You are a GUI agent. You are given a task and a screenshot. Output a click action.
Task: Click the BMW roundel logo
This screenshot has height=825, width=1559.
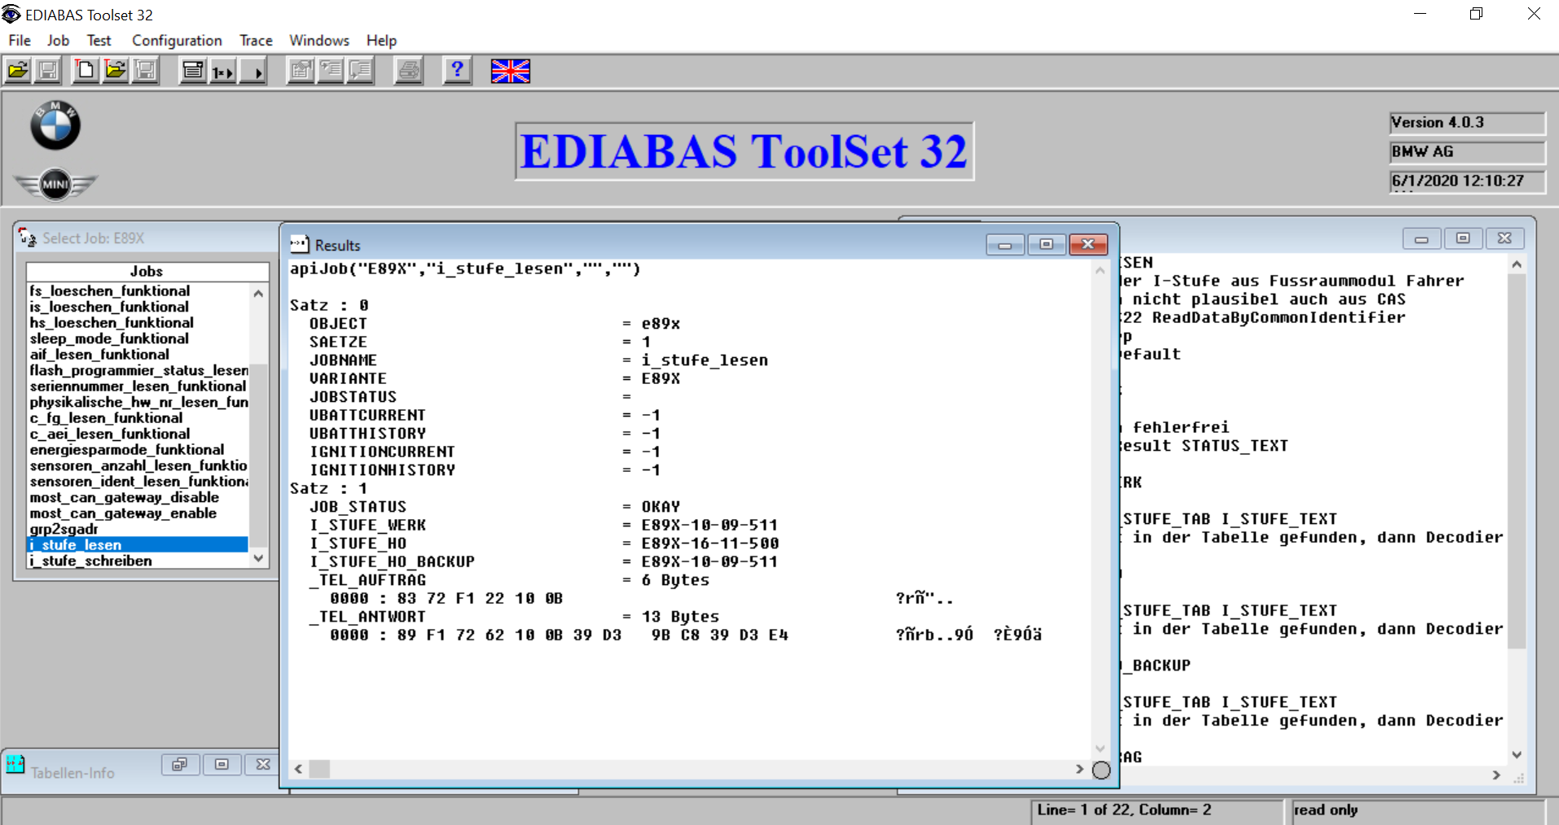tap(55, 126)
